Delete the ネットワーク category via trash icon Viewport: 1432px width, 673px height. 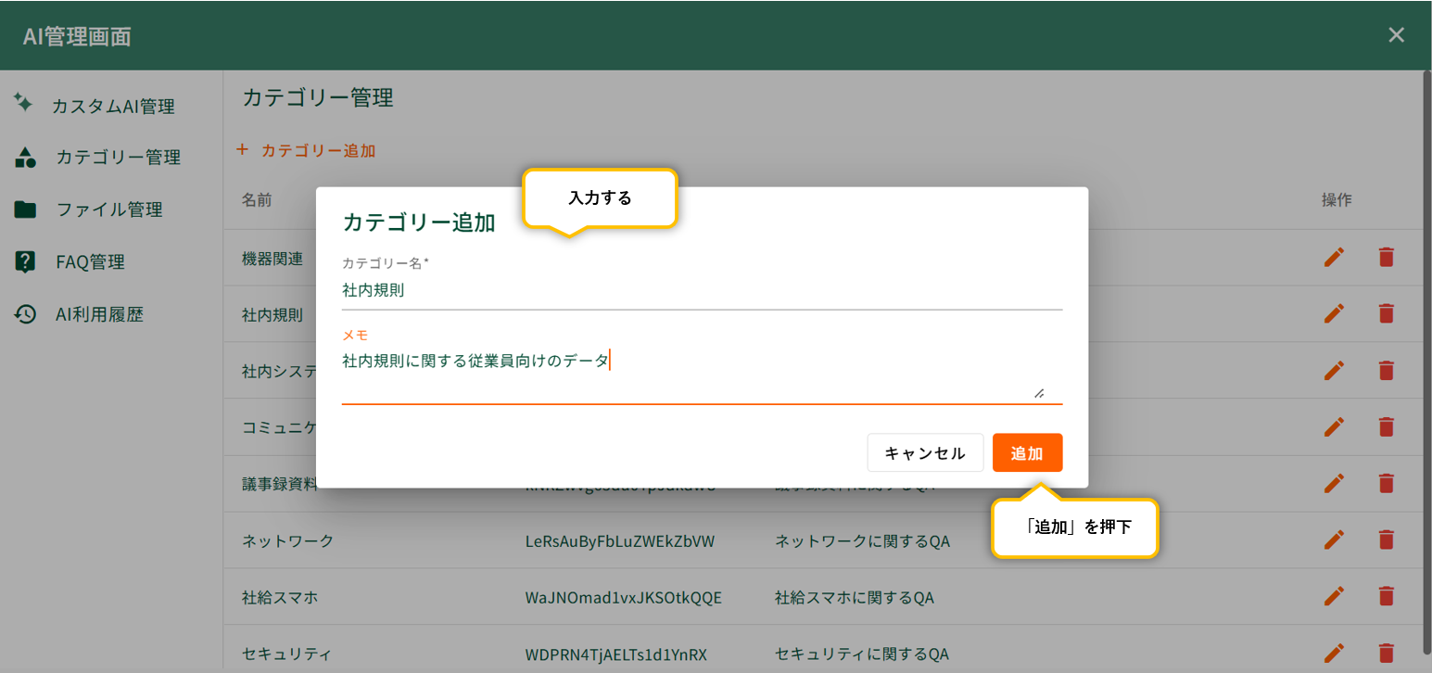[1386, 540]
